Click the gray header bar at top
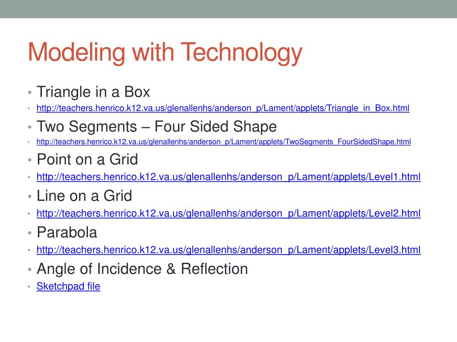The width and height of the screenshot is (457, 342). click(x=228, y=9)
